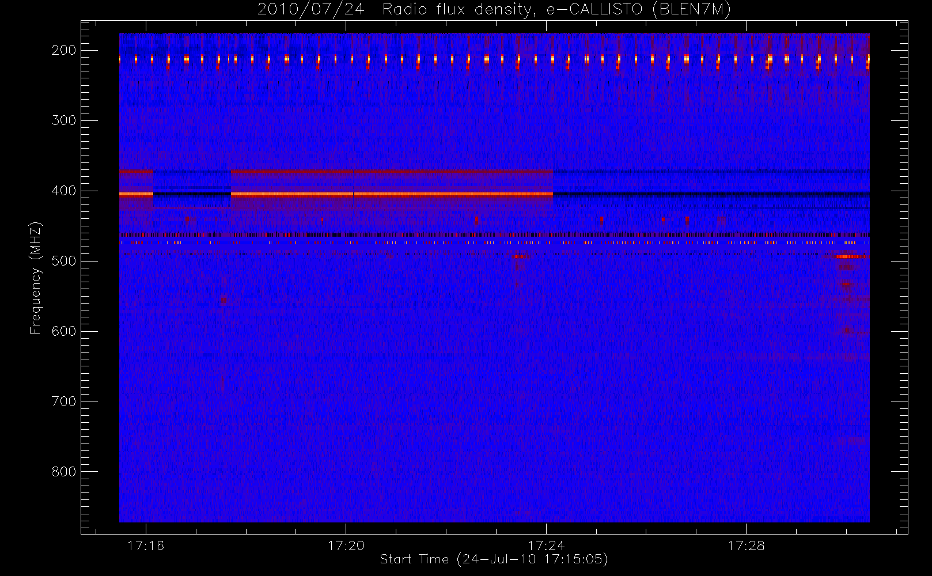The height and width of the screenshot is (576, 932).
Task: Click the 500 frequency tick label
Action: (x=64, y=261)
